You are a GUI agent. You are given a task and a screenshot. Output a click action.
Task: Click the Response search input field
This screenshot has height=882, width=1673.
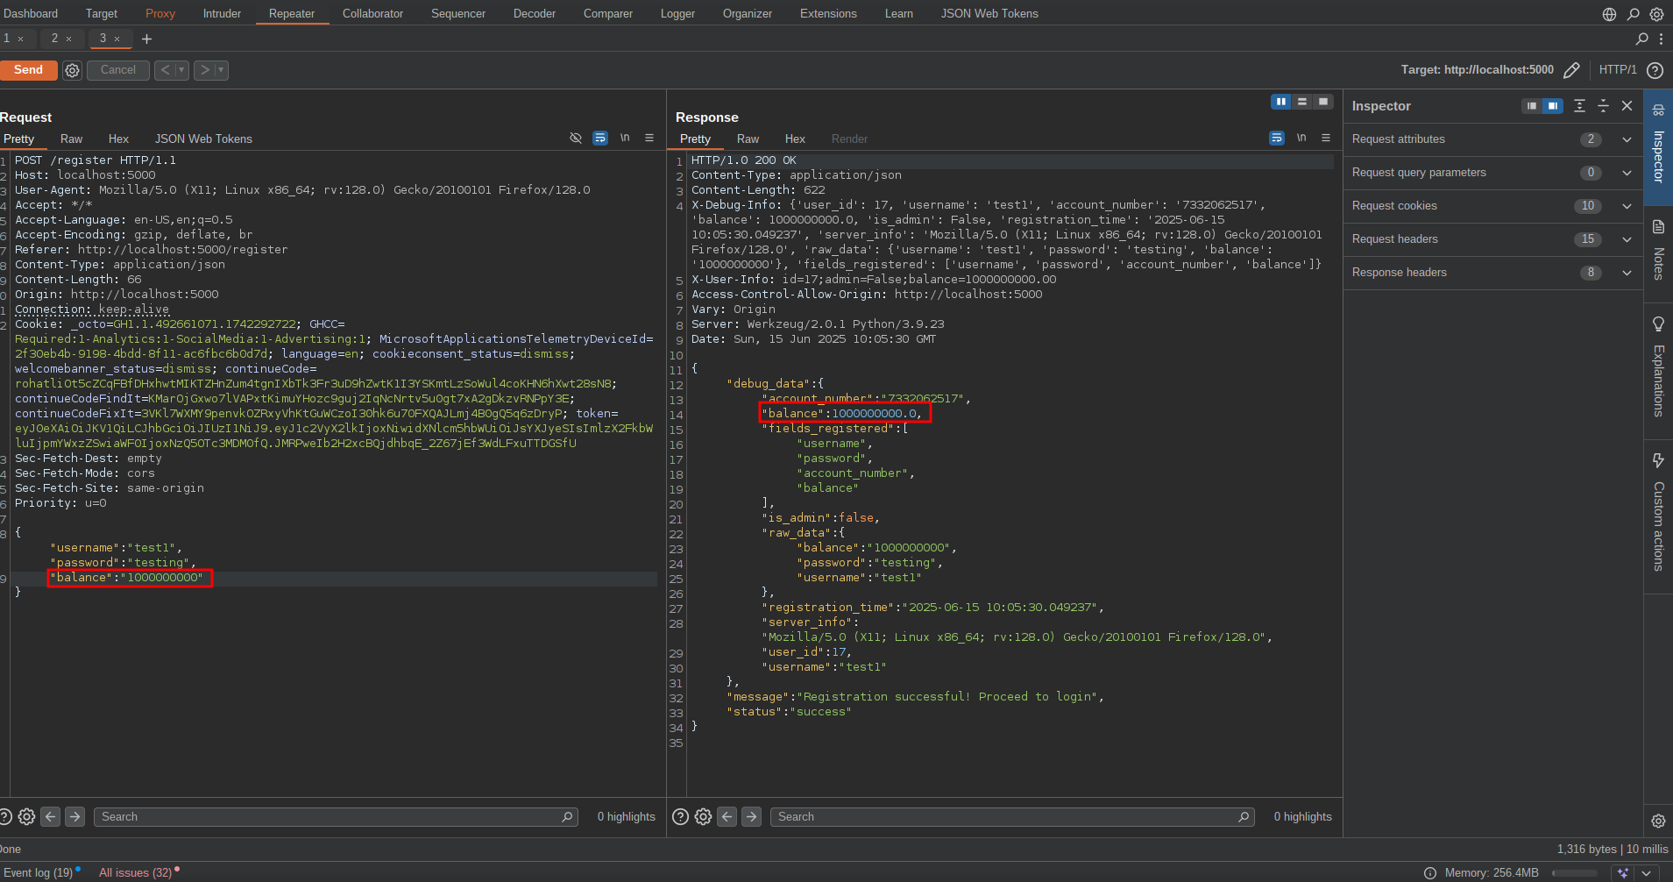point(1008,816)
